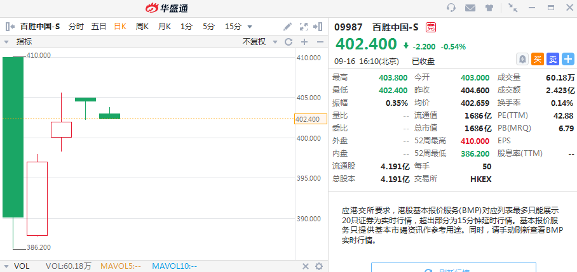
Task: Open customer service headset icon
Action: click(451, 8)
